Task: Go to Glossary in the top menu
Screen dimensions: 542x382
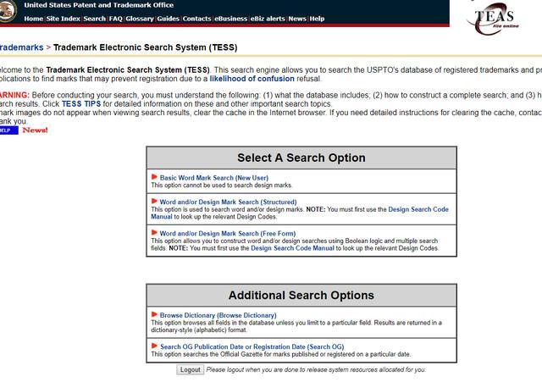Action: pos(140,19)
